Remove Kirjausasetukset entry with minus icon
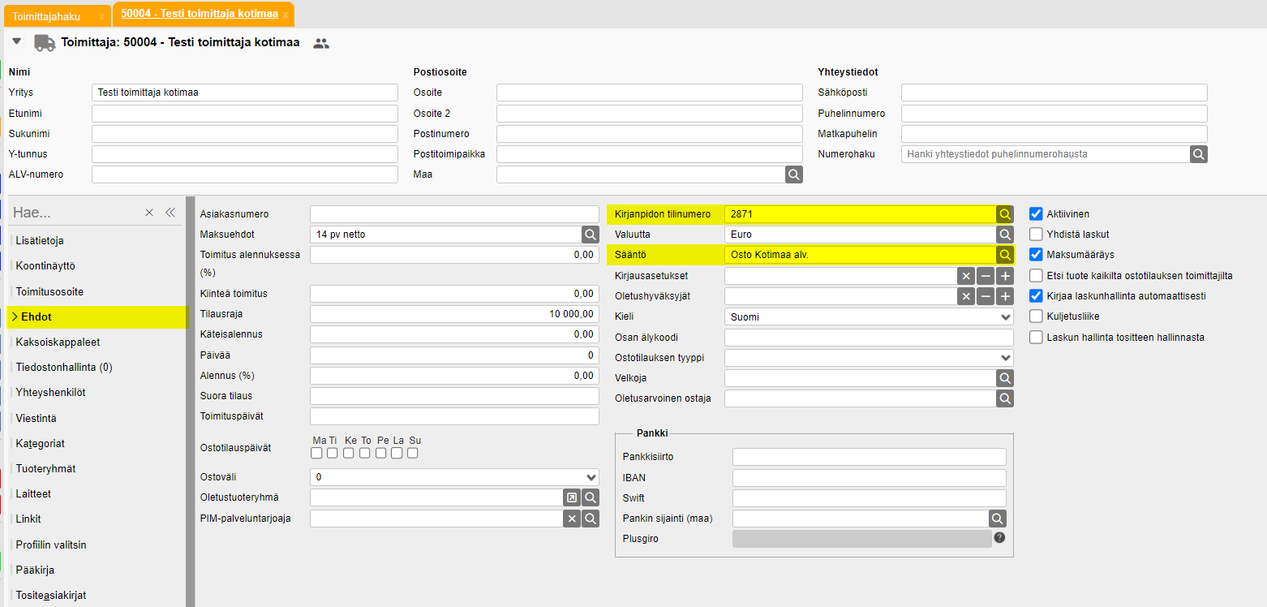1267x607 pixels. coord(986,276)
